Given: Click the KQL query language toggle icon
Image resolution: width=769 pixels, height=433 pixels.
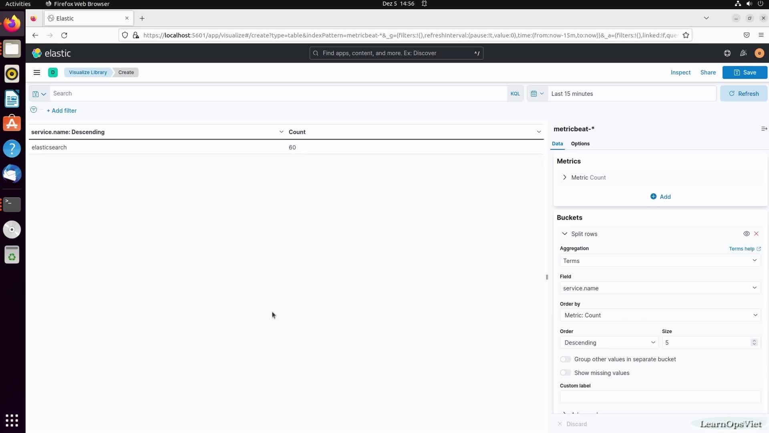Looking at the screenshot, I should 514,93.
